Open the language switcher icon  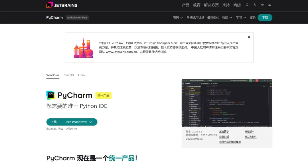point(269,5)
